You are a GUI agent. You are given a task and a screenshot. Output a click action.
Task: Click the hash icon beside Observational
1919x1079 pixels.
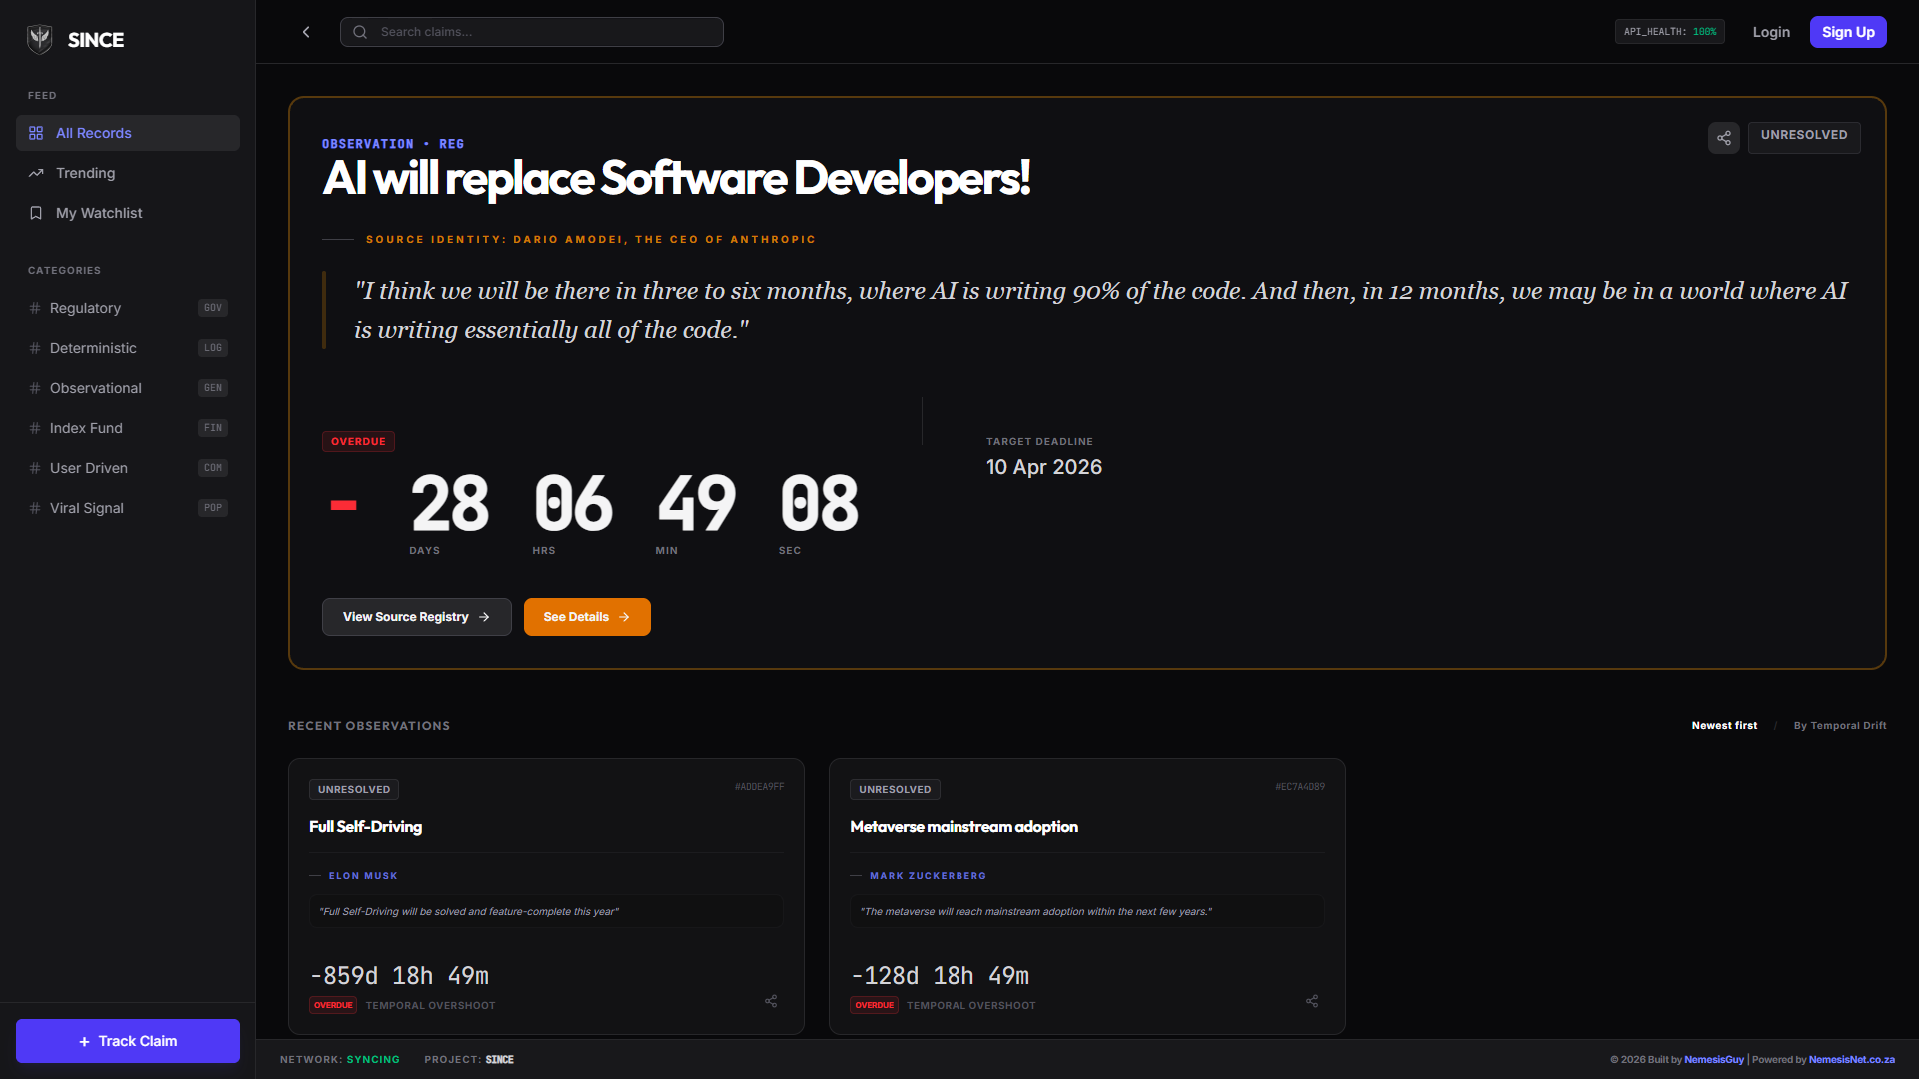click(x=35, y=388)
